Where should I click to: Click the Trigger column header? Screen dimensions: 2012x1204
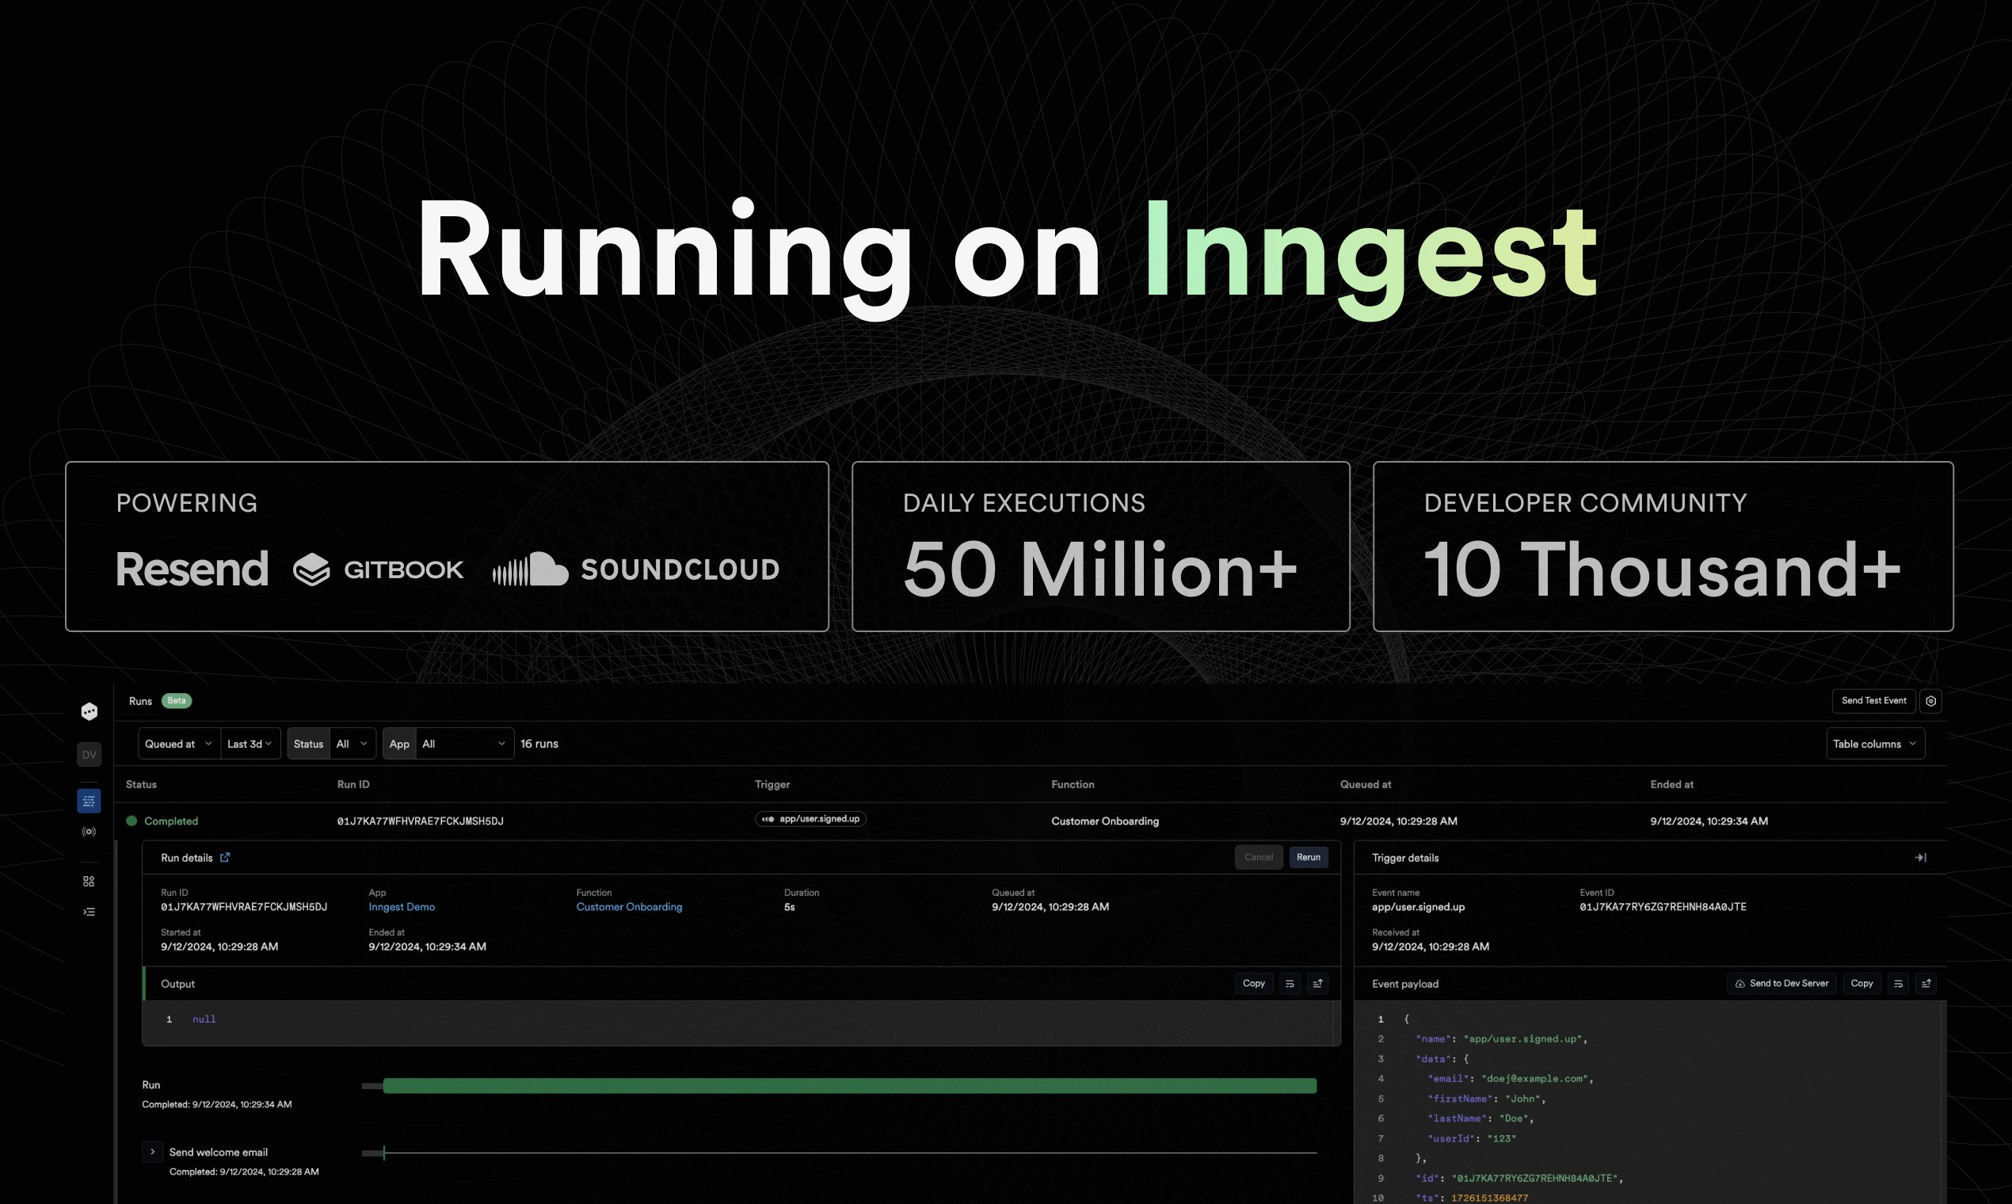tap(772, 784)
